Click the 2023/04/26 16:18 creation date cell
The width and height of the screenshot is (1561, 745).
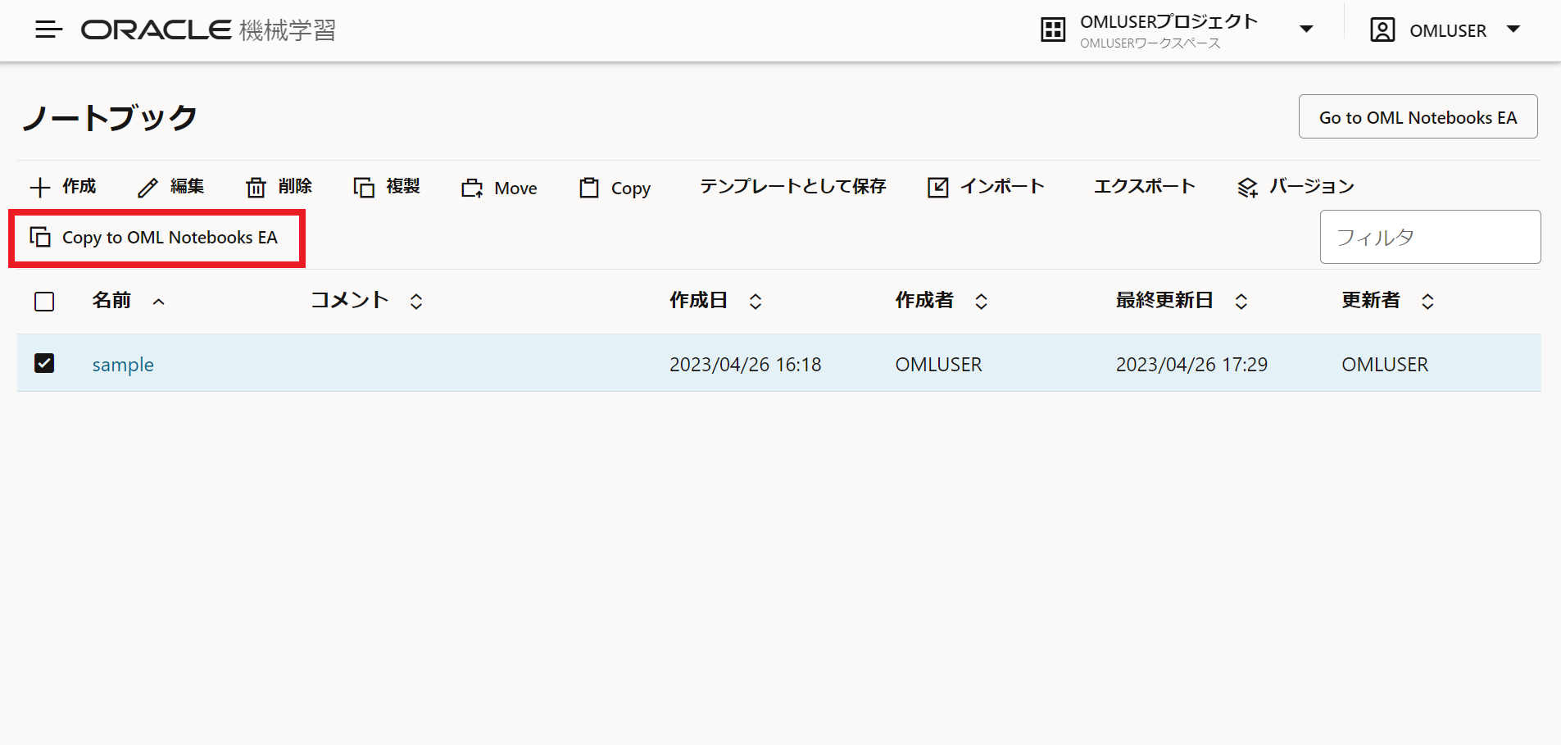coord(745,365)
